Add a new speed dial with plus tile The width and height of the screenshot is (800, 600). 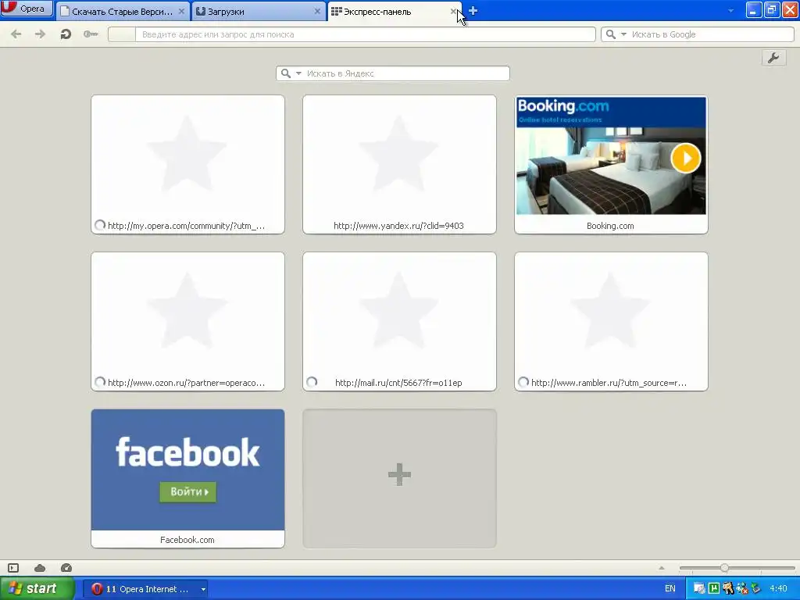click(399, 479)
